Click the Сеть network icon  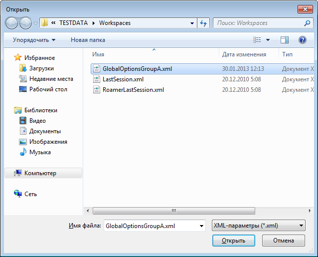(x=18, y=194)
